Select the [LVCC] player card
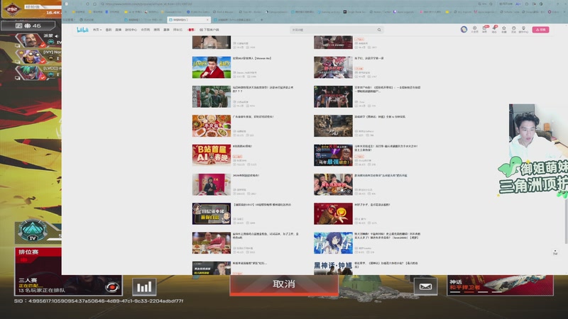The image size is (568, 319). pos(38,72)
